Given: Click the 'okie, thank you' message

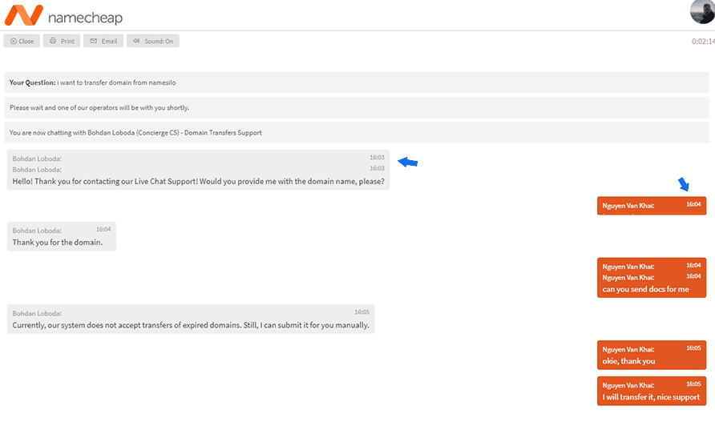Looking at the screenshot, I should click(x=652, y=355).
